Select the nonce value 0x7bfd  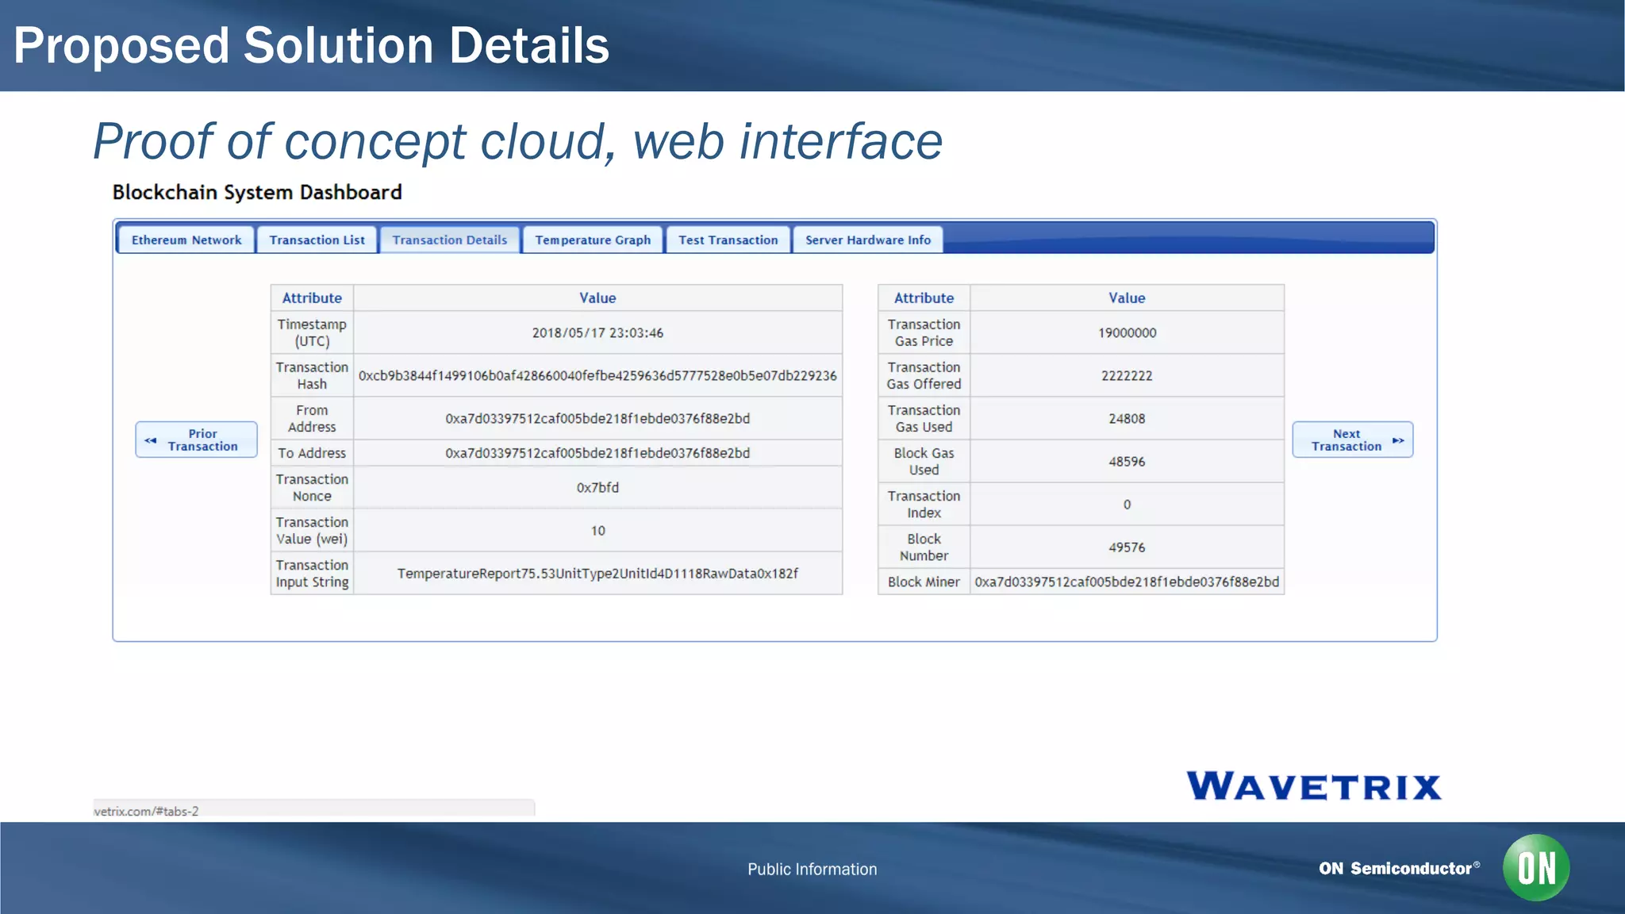(597, 487)
